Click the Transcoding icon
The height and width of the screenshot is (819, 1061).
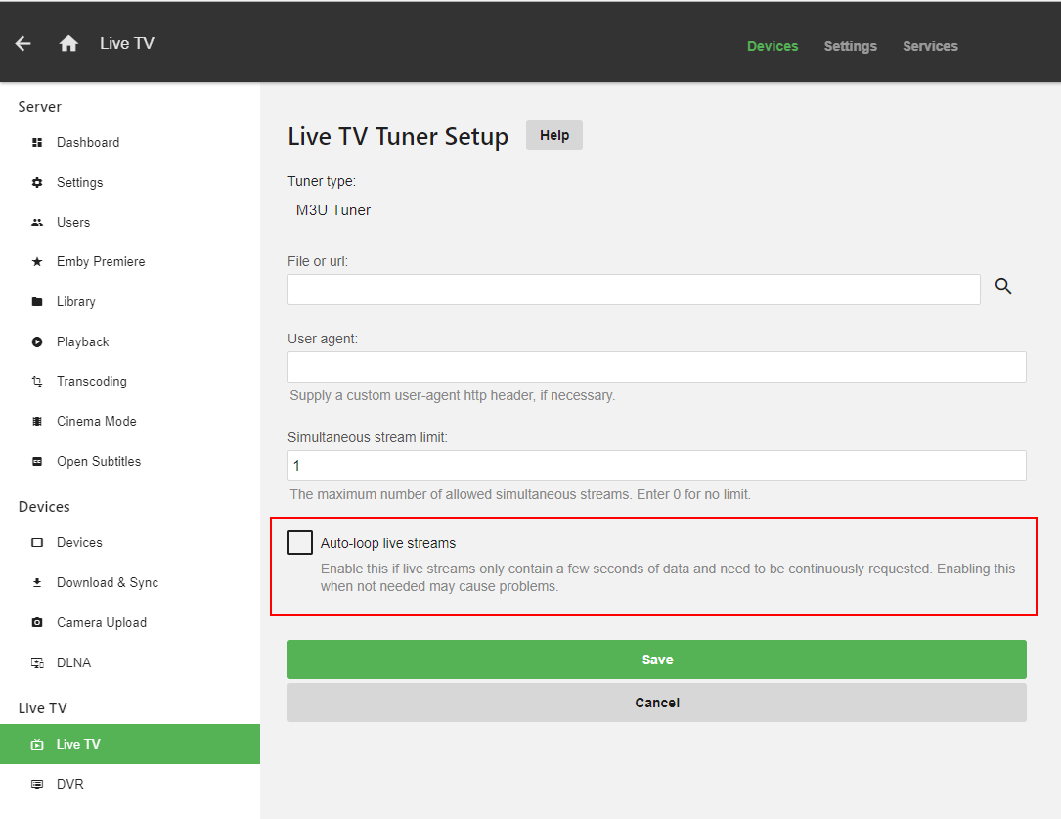(x=37, y=381)
